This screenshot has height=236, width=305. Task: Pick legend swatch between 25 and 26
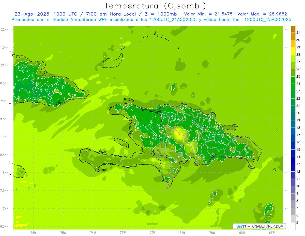click(293, 73)
